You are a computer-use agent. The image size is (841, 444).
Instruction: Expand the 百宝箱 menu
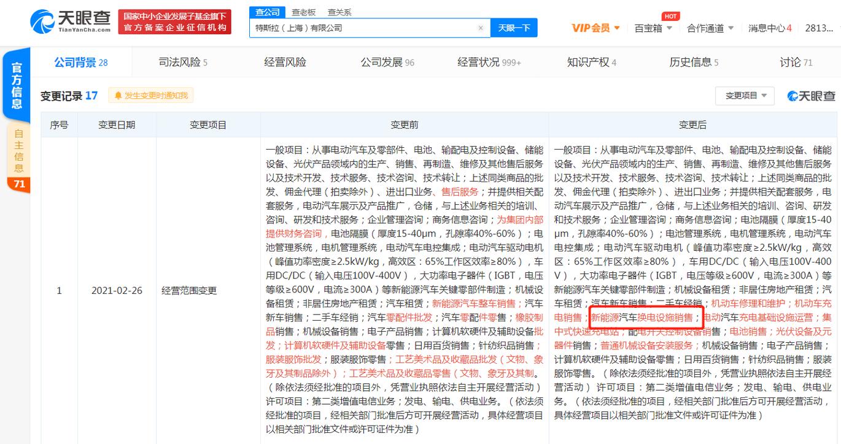tap(653, 28)
